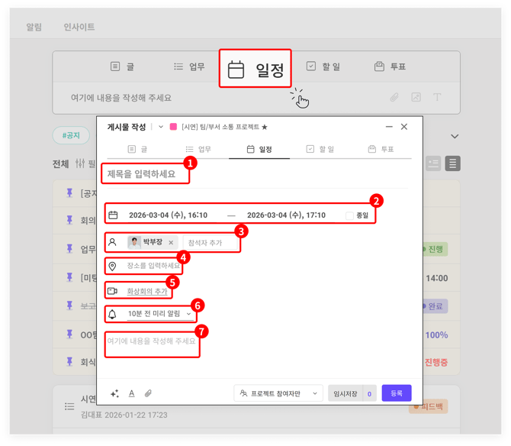Screen dimensions: 511x446
Task: Open the 10분 전 미리 알림 dropdown
Action: pos(159,314)
